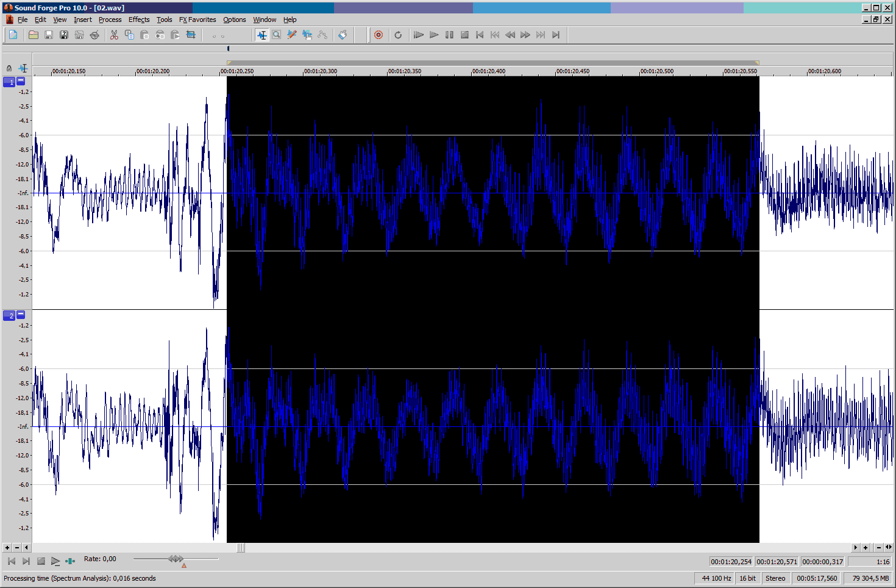This screenshot has width=896, height=588.
Task: Open the Tools menu
Action: (165, 20)
